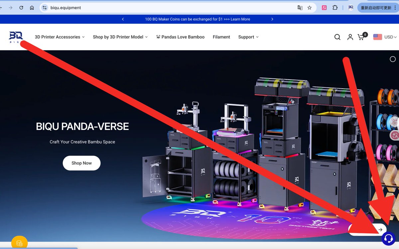This screenshot has height=249, width=399.
Task: Click the BIQU logo in site header
Action: pos(16,37)
